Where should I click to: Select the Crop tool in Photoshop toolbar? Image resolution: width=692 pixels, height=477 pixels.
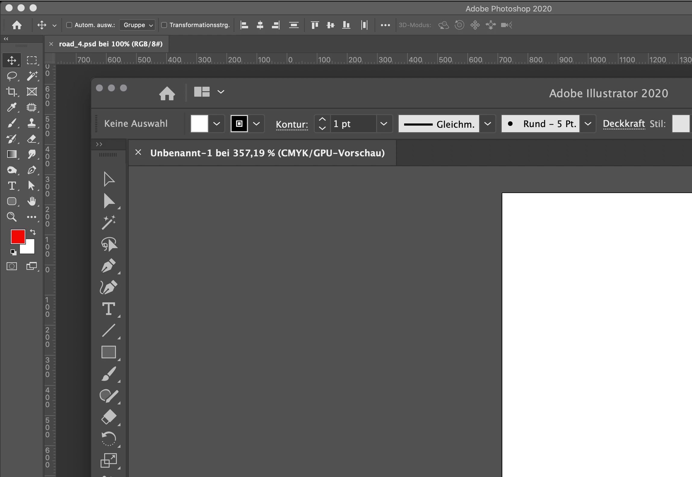[12, 92]
